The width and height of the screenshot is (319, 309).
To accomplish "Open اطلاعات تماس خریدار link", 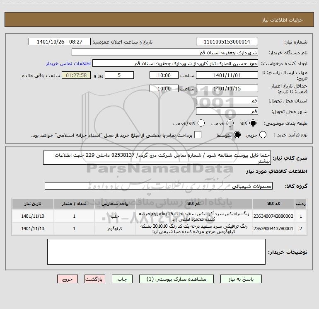I will (68, 63).
